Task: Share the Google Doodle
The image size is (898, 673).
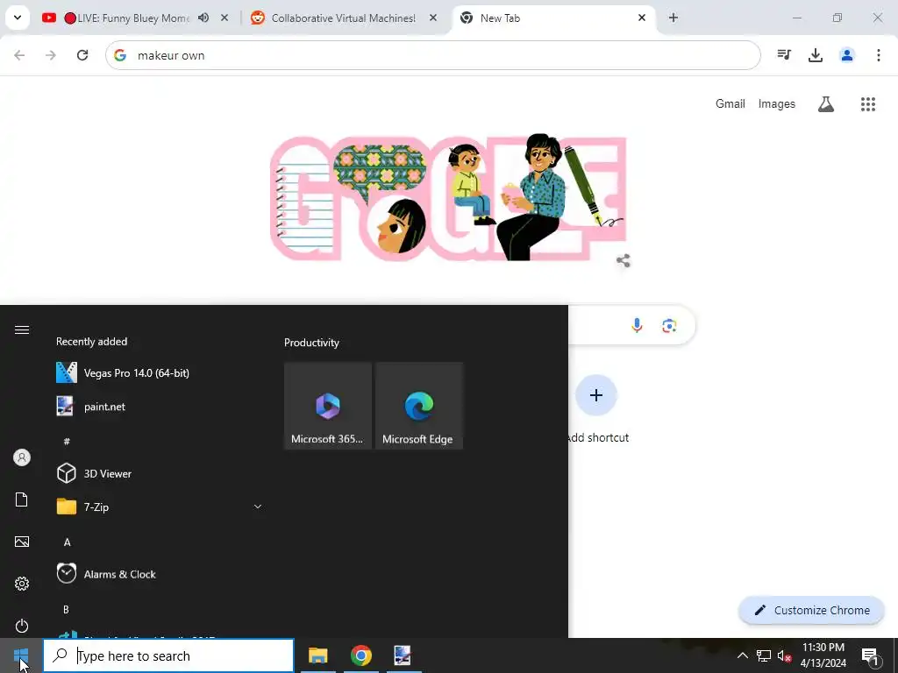Action: 624,261
